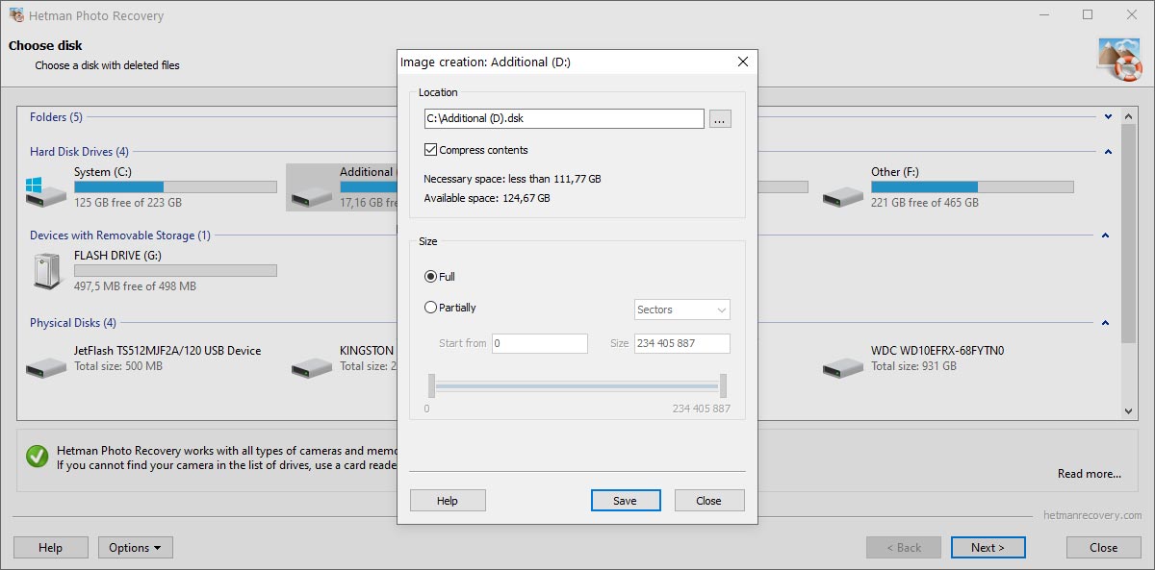The image size is (1155, 570).
Task: Expand the Folders (5) section
Action: click(x=1108, y=117)
